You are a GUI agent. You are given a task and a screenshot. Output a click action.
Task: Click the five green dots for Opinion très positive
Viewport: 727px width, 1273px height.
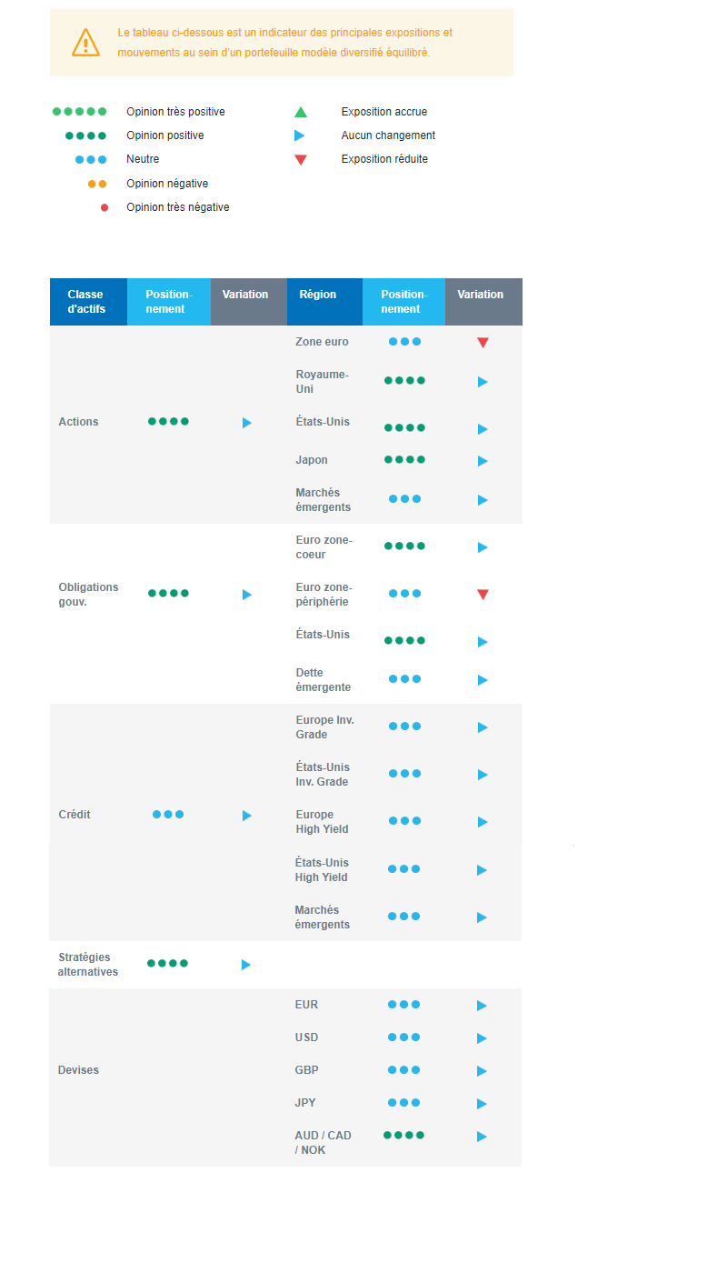pos(79,112)
